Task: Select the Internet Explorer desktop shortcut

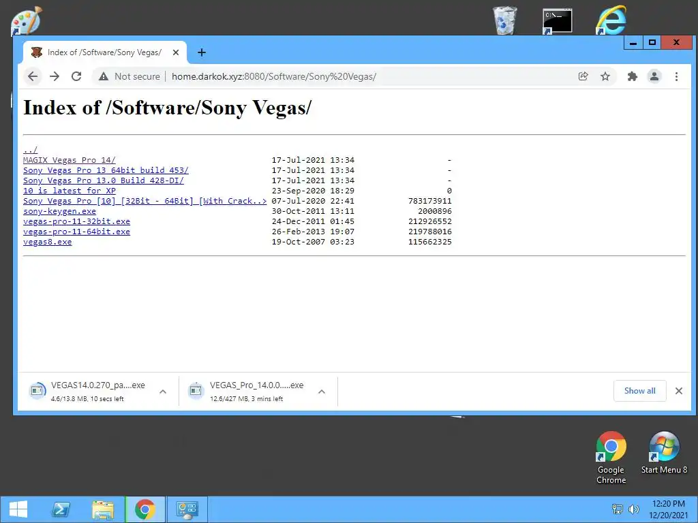Action: (x=611, y=20)
